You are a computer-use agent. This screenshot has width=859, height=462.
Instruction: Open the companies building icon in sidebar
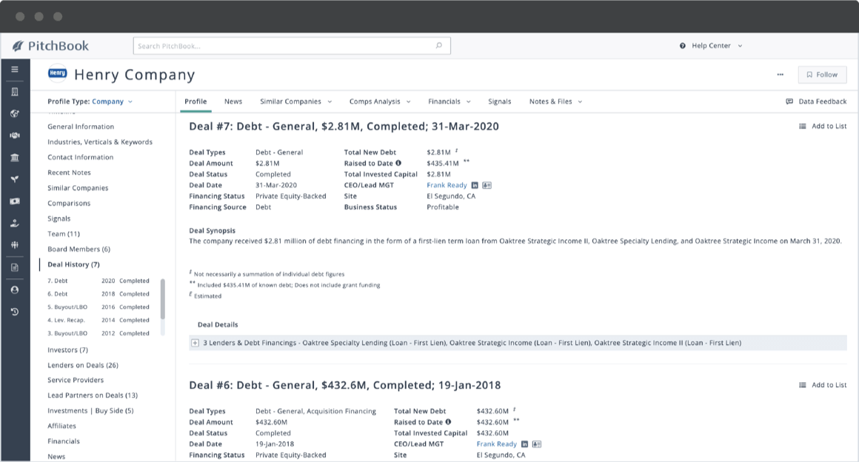15,92
